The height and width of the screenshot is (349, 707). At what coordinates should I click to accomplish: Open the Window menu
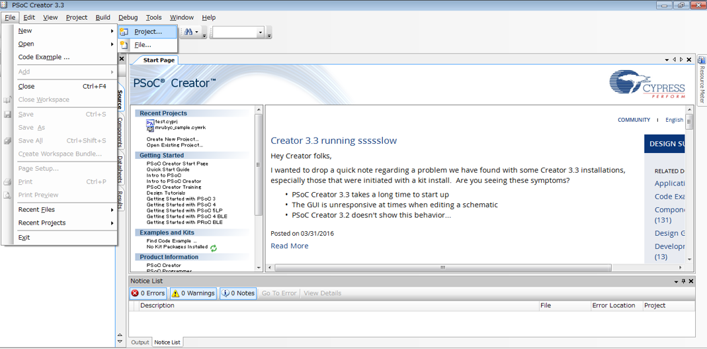click(x=182, y=18)
